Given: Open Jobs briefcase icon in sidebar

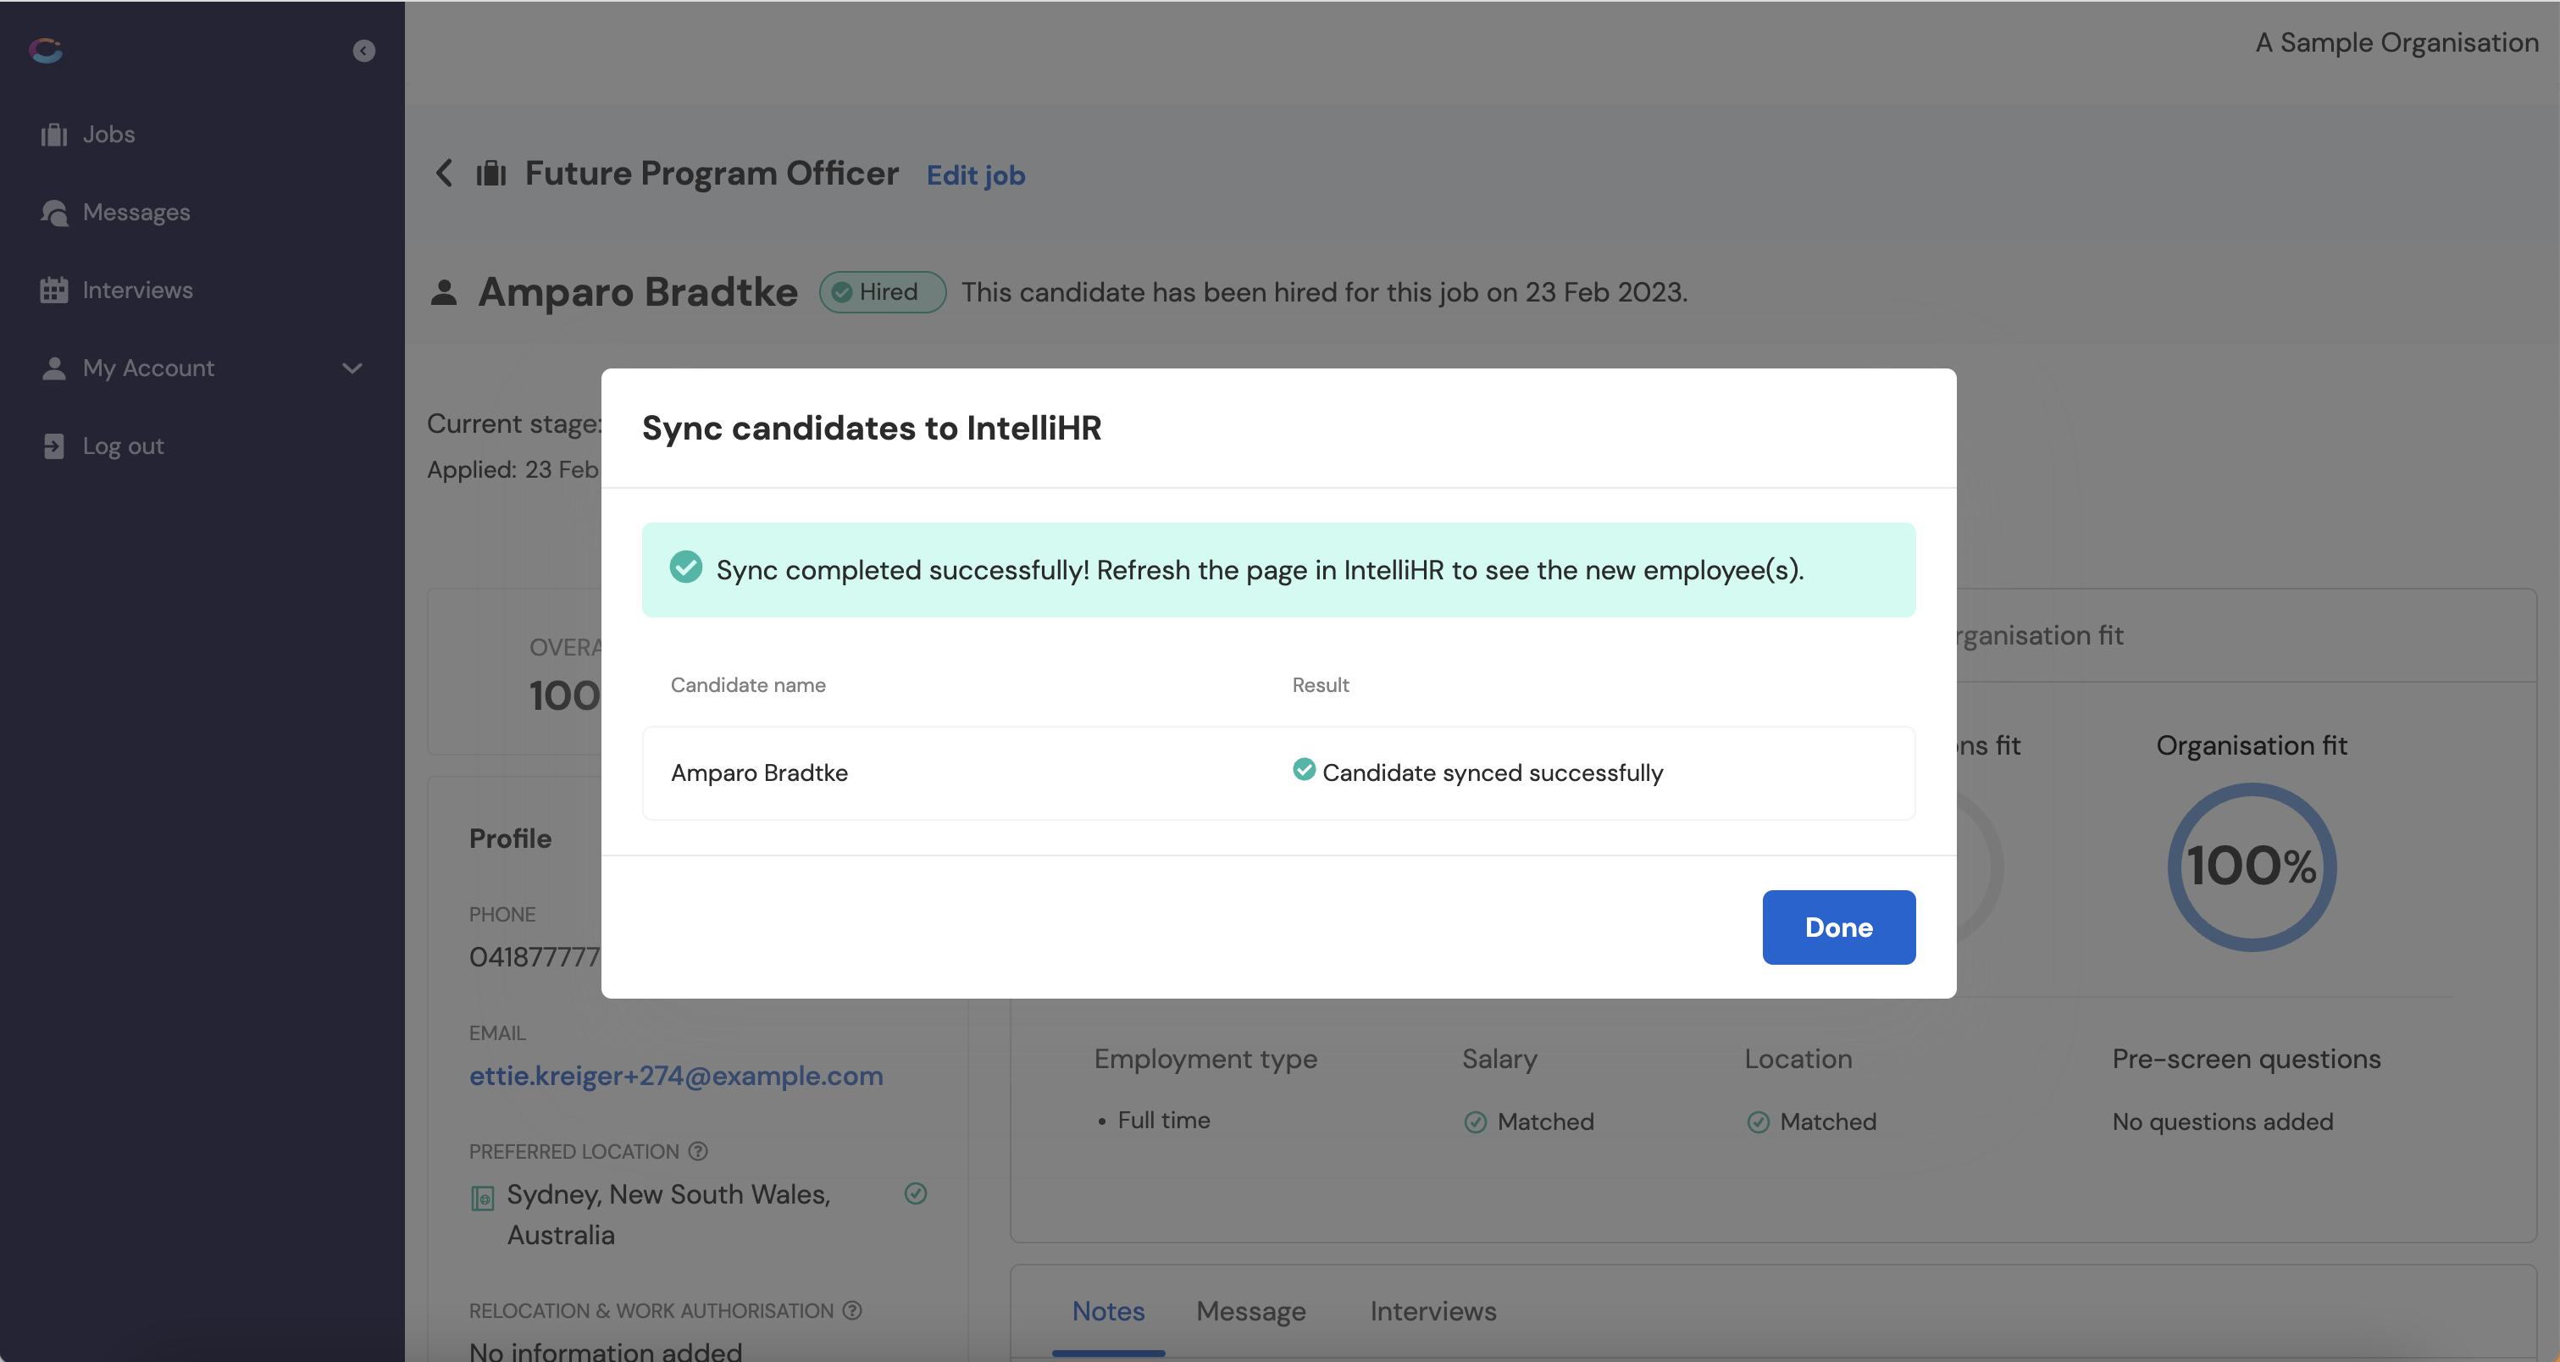Looking at the screenshot, I should tap(53, 134).
